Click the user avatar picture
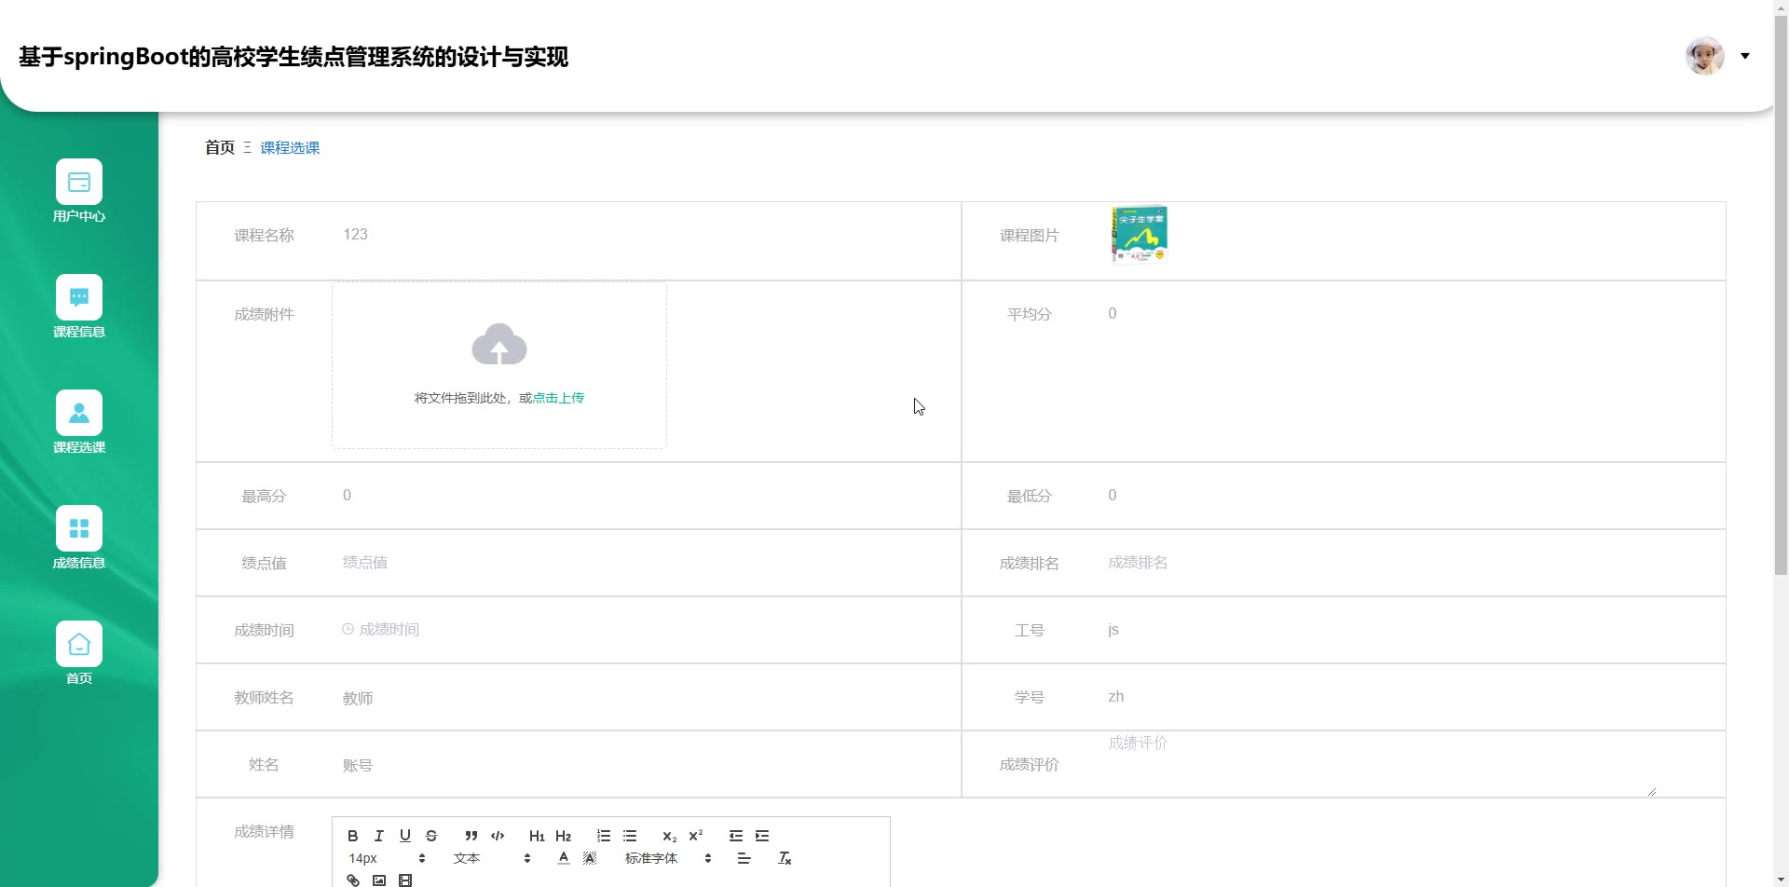 (1704, 56)
